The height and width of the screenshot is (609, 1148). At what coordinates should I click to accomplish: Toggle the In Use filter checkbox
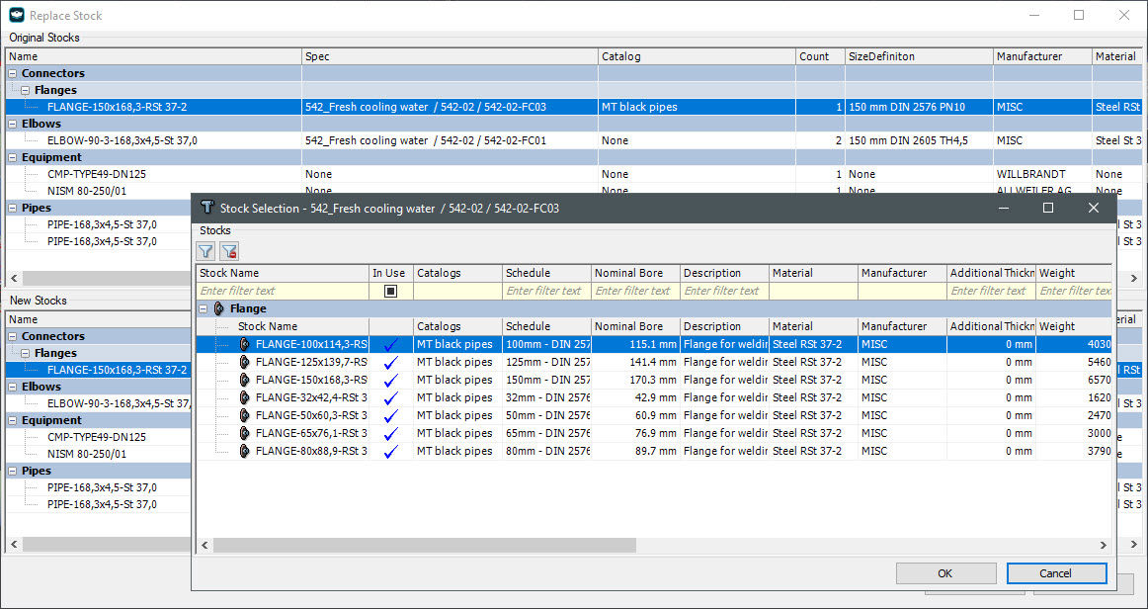click(x=390, y=291)
